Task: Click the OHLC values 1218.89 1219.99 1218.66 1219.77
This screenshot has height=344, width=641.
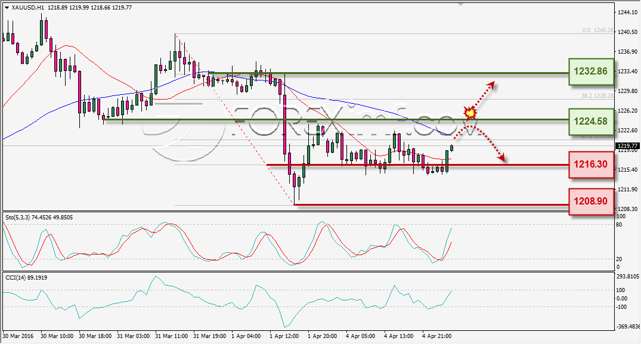Action: (90, 7)
